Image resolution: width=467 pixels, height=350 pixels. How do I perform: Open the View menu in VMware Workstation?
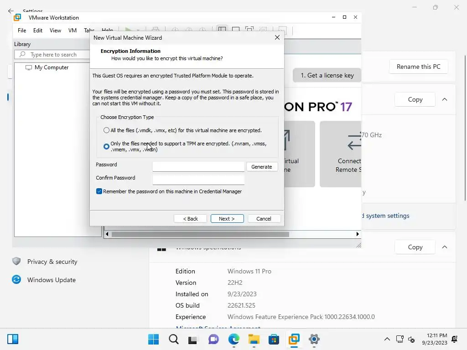point(55,31)
